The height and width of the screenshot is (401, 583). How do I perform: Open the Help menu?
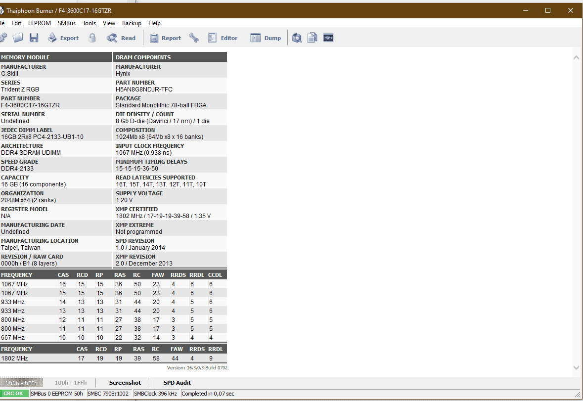click(154, 23)
